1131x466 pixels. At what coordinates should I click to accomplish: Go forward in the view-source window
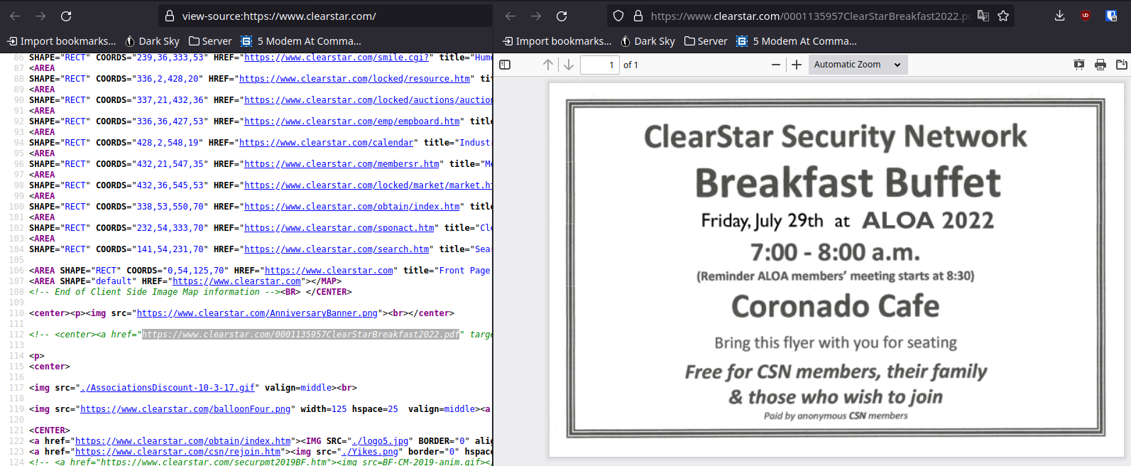pyautogui.click(x=40, y=16)
